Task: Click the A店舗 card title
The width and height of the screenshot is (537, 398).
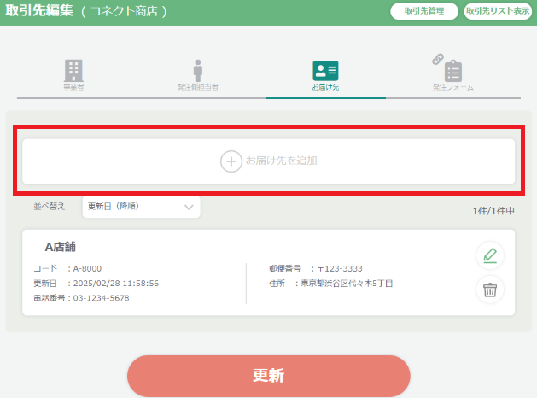Action: [x=61, y=247]
